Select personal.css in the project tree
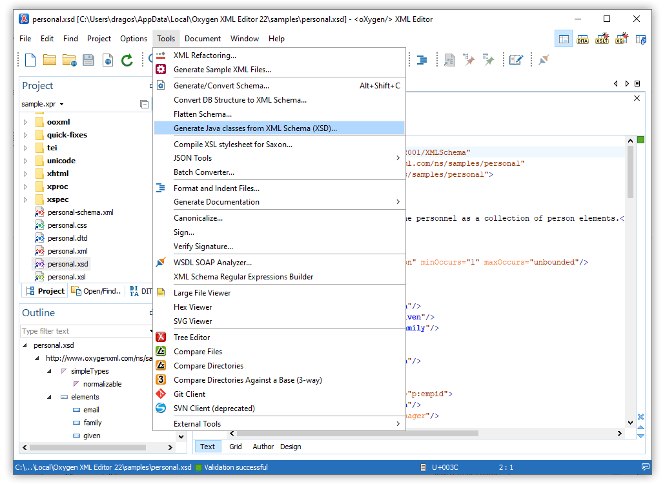The image size is (665, 484). click(67, 225)
